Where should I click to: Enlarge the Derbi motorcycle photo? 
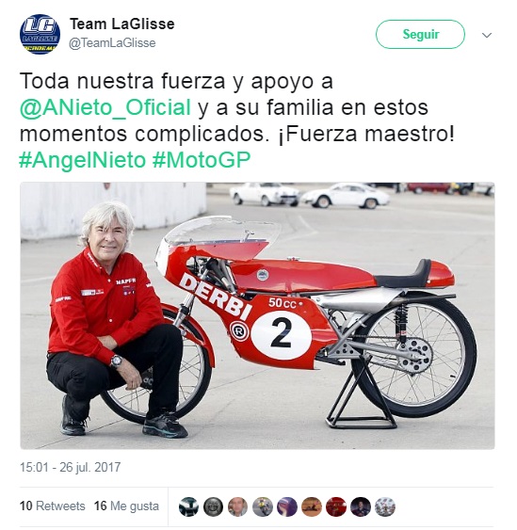(257, 315)
